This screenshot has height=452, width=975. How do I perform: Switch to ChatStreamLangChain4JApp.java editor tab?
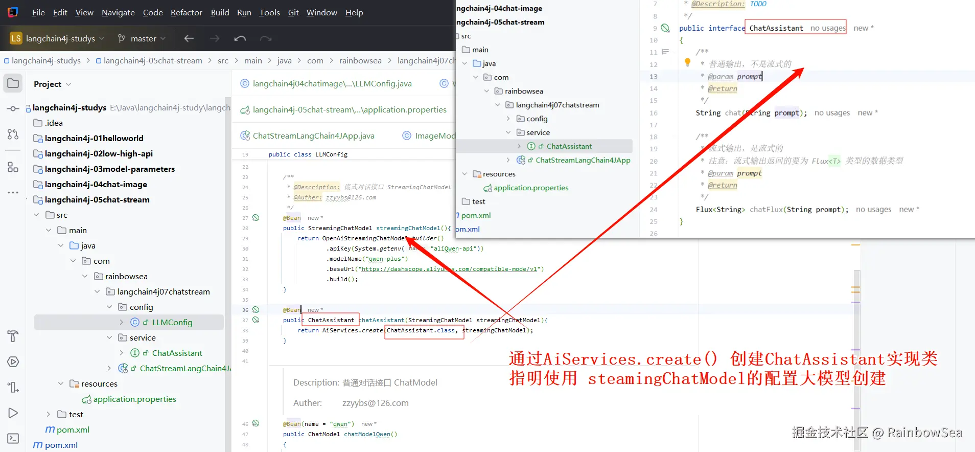[308, 135]
